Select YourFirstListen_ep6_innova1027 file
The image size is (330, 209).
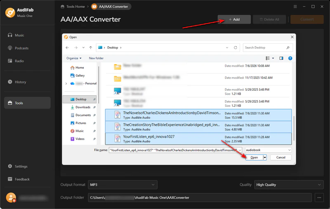click(x=198, y=139)
